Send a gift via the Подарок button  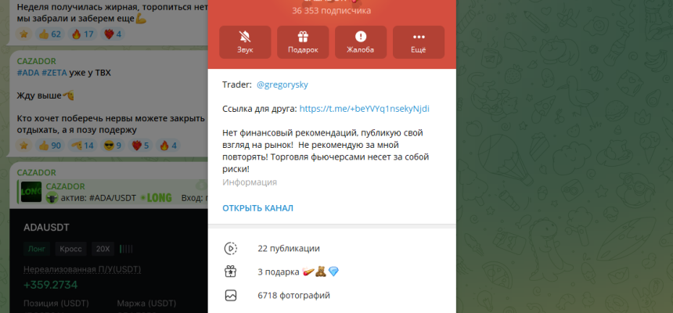click(x=303, y=42)
